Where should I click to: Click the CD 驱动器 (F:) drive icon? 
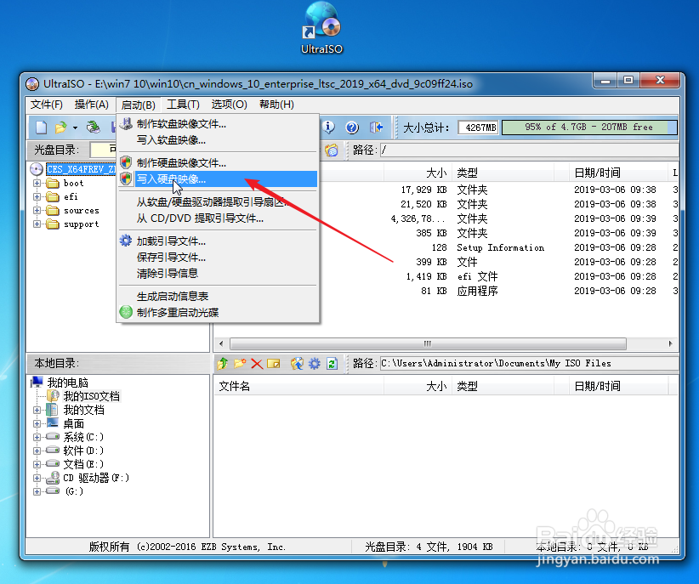coord(53,478)
